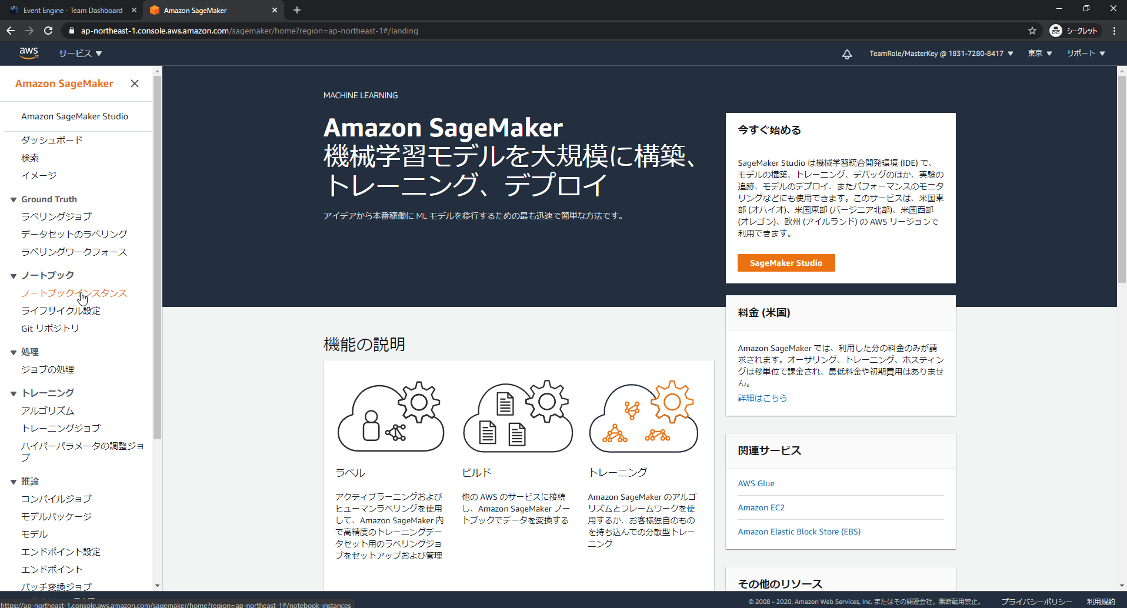This screenshot has width=1127, height=608.
Task: Collapse the ノートブック section
Action: tap(13, 276)
